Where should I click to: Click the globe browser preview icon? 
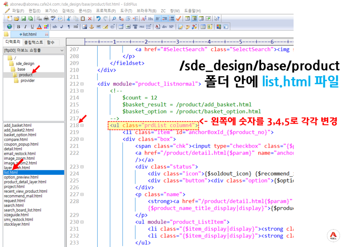9,27
